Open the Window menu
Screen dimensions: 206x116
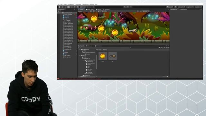[x=91, y=5]
